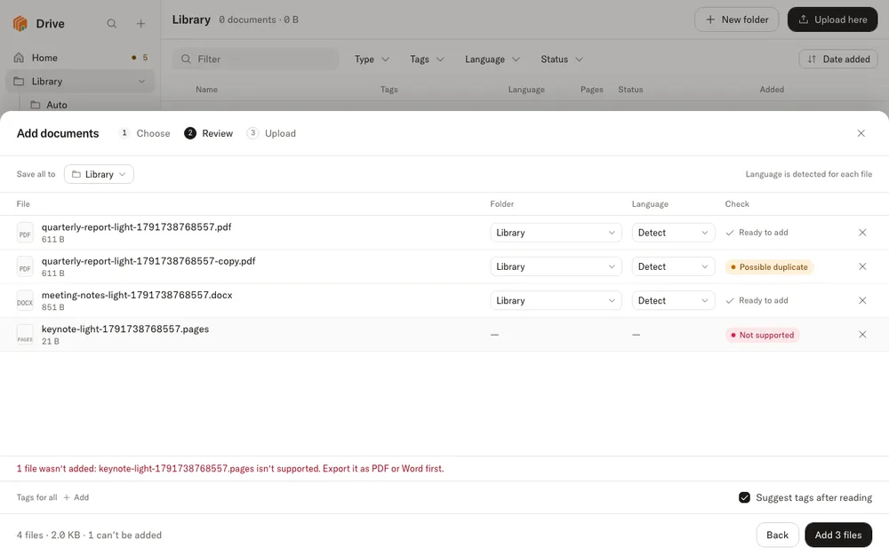Viewport: 889px width, 555px height.
Task: Click the Drive logo icon
Action: [x=20, y=23]
